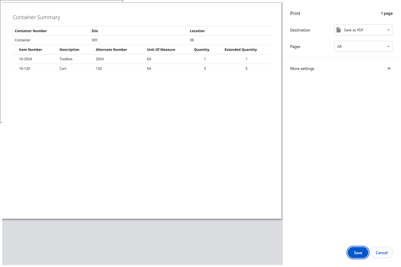Click the Destination label
This screenshot has width=401, height=267.
click(300, 30)
